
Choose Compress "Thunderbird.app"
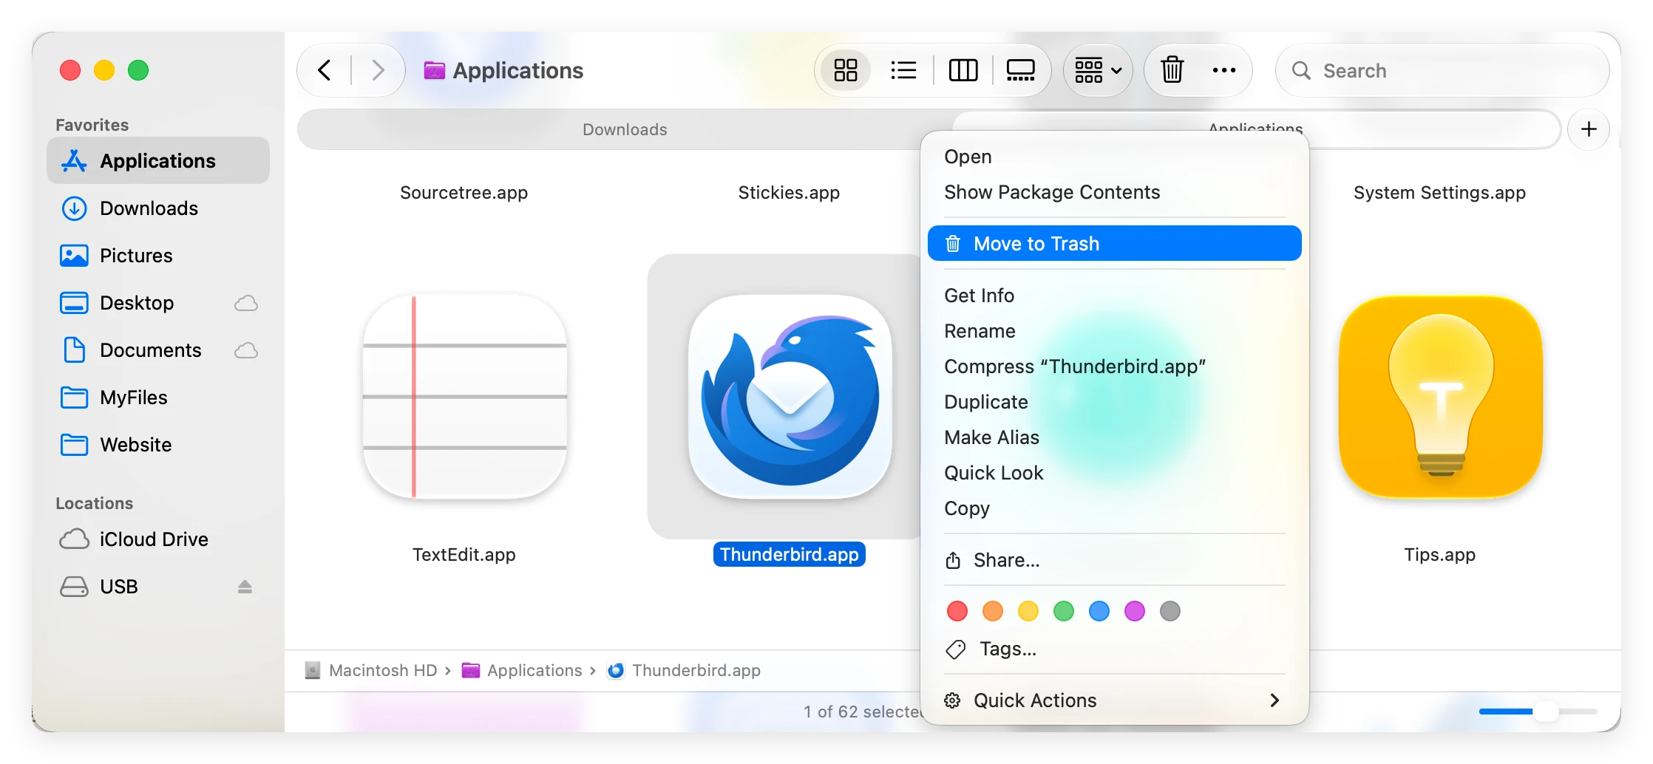[x=1115, y=366]
